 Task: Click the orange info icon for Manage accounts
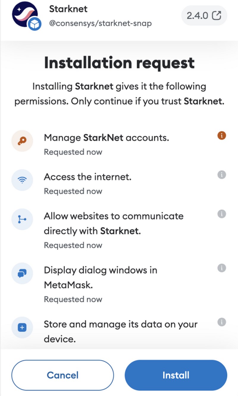222,136
